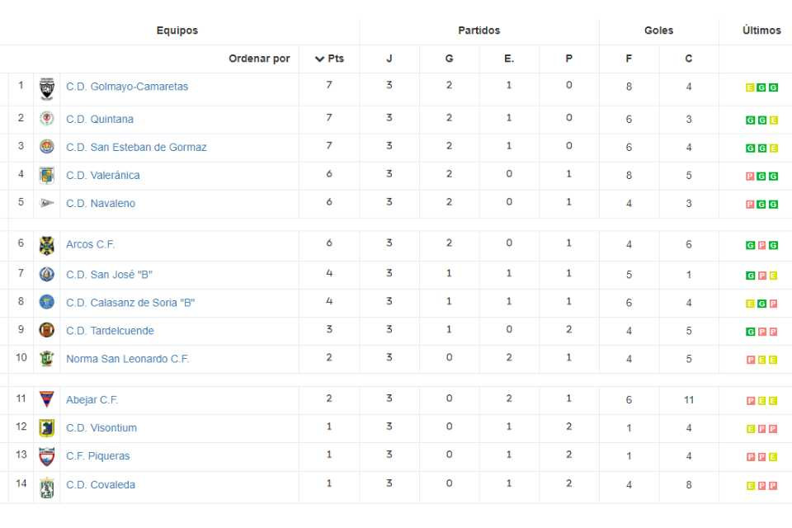
Task: Open the Partidos column group header
Action: [478, 31]
